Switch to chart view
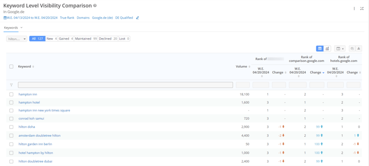369x166 pixels. click(x=328, y=49)
